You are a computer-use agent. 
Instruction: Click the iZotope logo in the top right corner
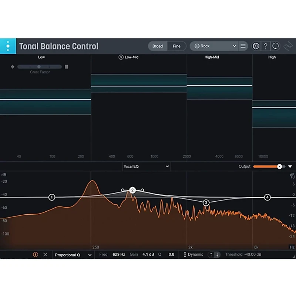click(x=287, y=46)
